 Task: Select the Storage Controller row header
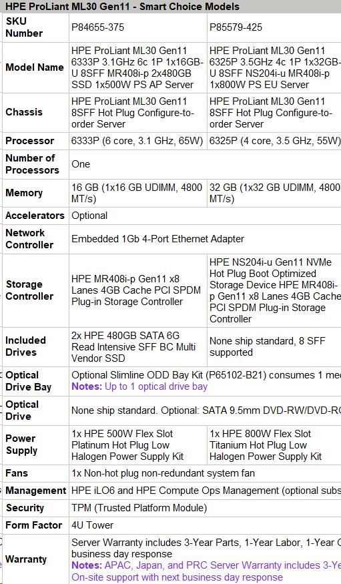point(35,290)
